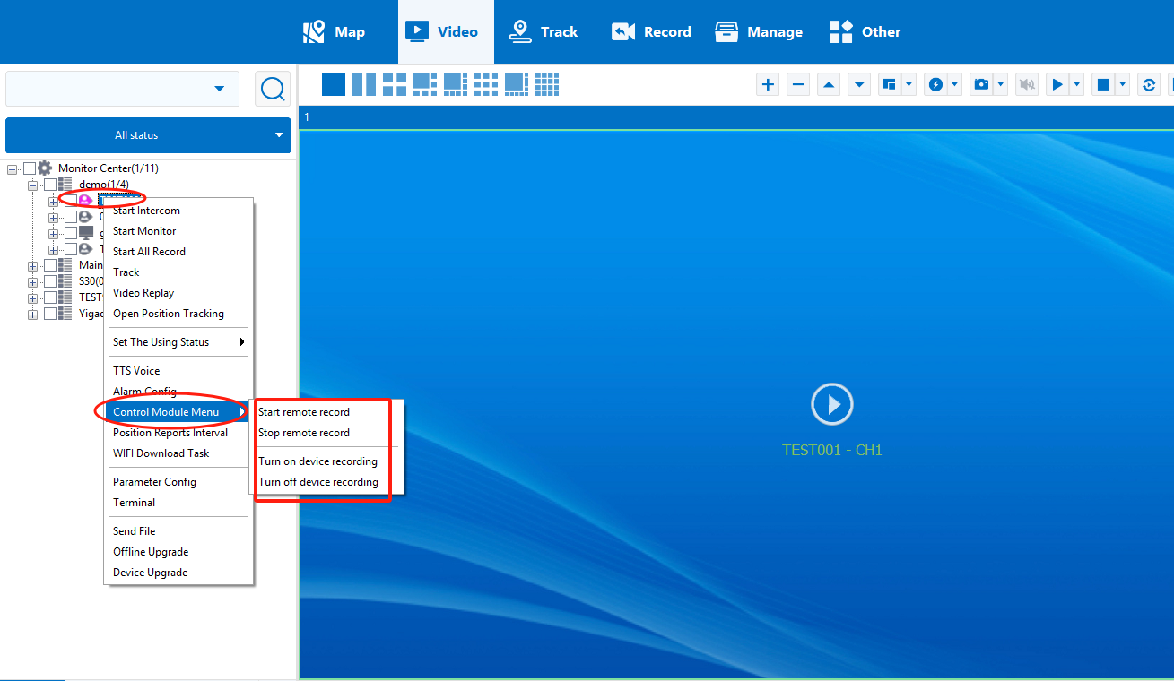Click the Monitor Center gear icon
This screenshot has width=1174, height=681.
coord(44,168)
